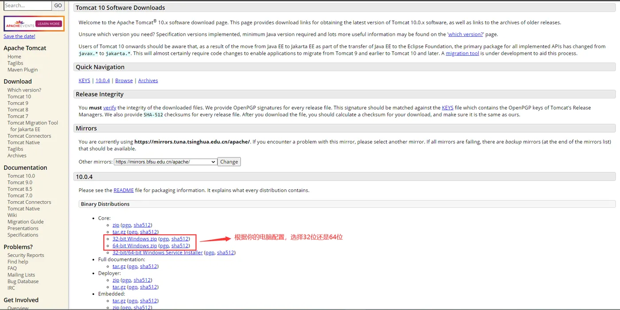Open Tomcat Connectors under Documentation section
Image resolution: width=620 pixels, height=310 pixels.
tap(29, 202)
